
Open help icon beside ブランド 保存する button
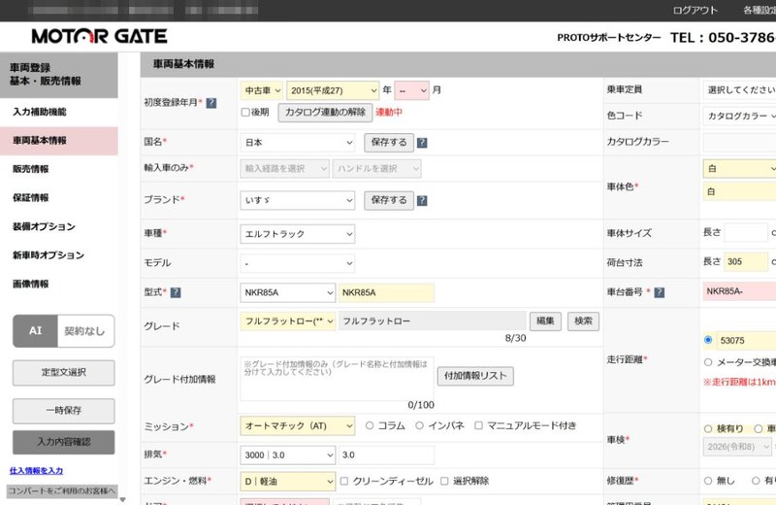(422, 201)
